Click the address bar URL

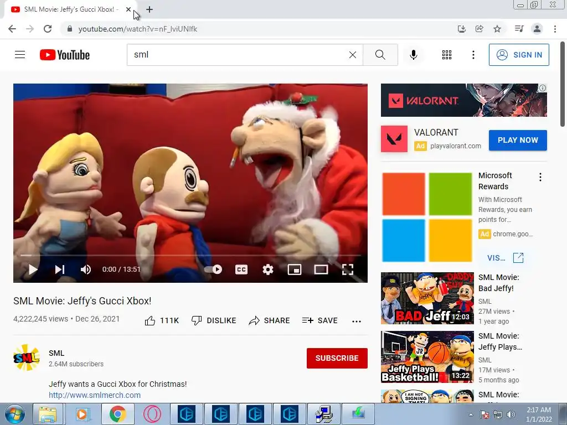[x=138, y=29]
